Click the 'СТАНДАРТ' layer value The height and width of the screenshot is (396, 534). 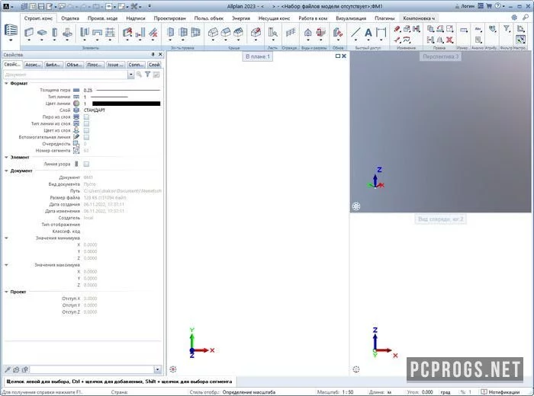[x=95, y=110]
